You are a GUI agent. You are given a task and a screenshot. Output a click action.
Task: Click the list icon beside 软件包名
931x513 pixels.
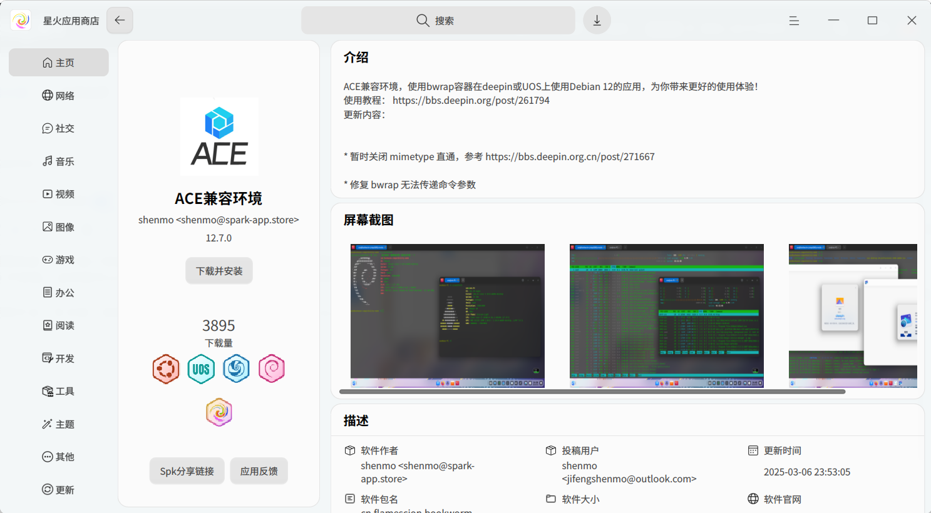pos(350,499)
